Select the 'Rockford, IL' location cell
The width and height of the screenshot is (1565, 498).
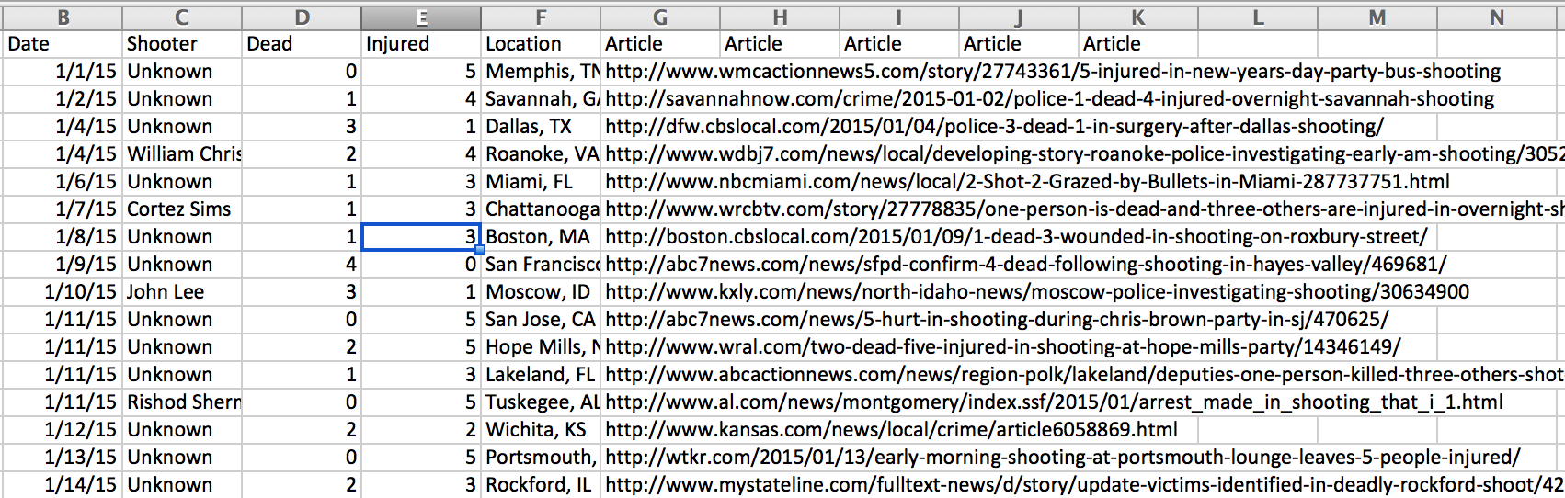[x=541, y=485]
